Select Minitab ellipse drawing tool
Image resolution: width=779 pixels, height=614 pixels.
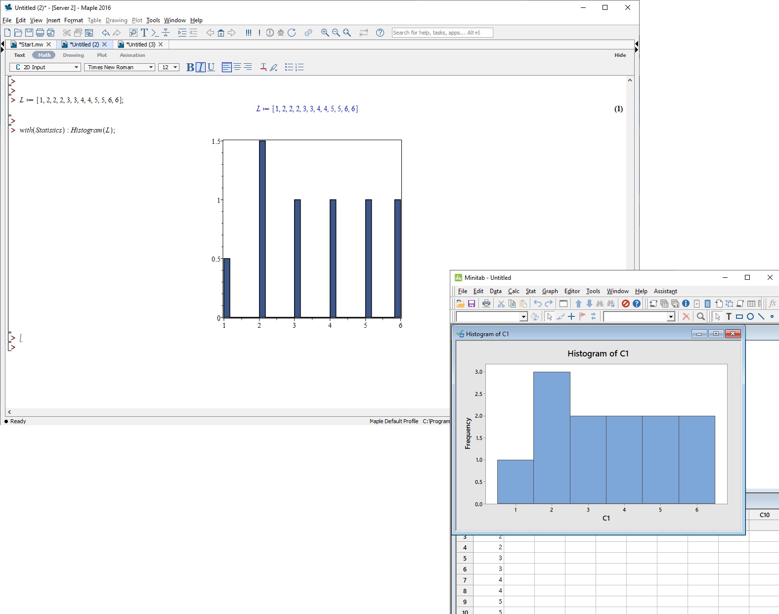pyautogui.click(x=750, y=317)
